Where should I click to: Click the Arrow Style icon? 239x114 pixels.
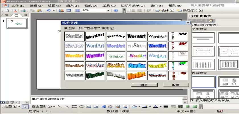click(x=180, y=107)
